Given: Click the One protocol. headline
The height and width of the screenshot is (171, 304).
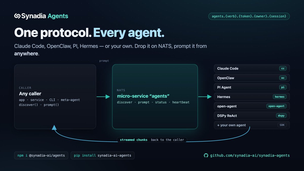Looking at the screenshot, I should tap(53, 33).
